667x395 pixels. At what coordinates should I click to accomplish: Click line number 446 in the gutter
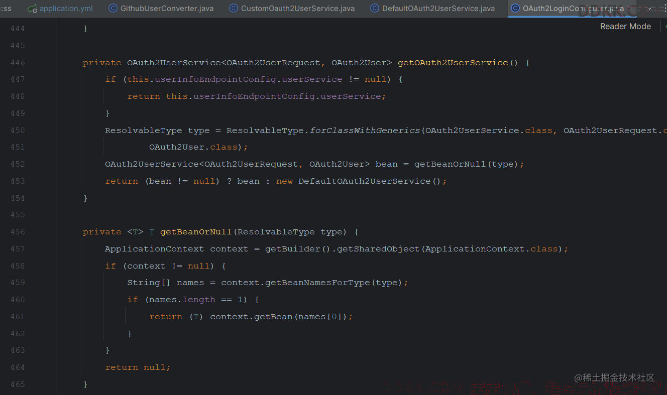pyautogui.click(x=18, y=63)
